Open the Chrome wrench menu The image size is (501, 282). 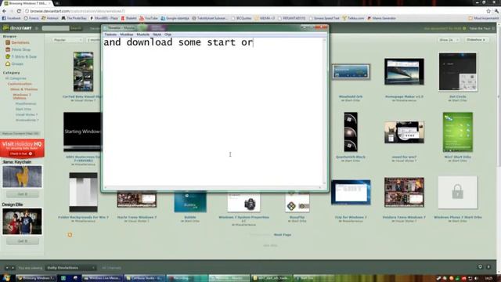pos(496,11)
